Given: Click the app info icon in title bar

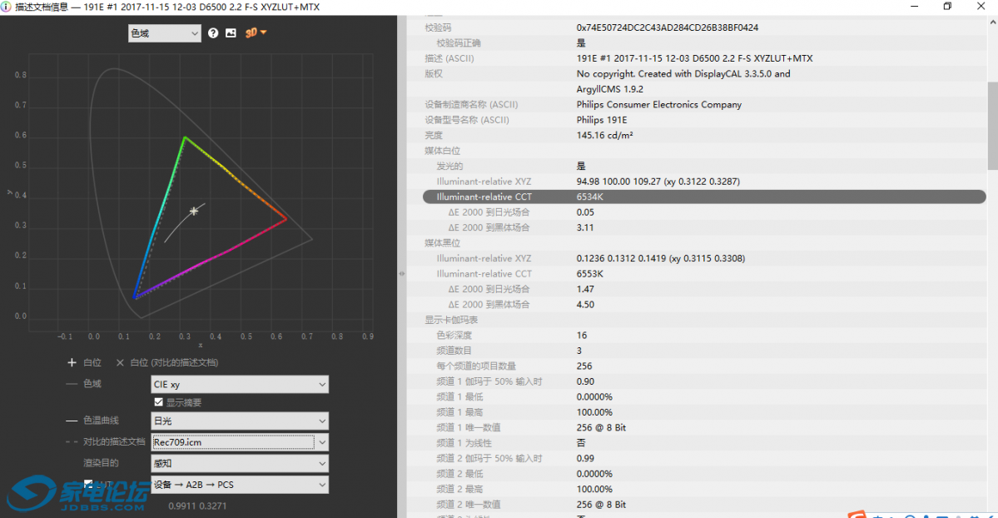Looking at the screenshot, I should (7, 7).
